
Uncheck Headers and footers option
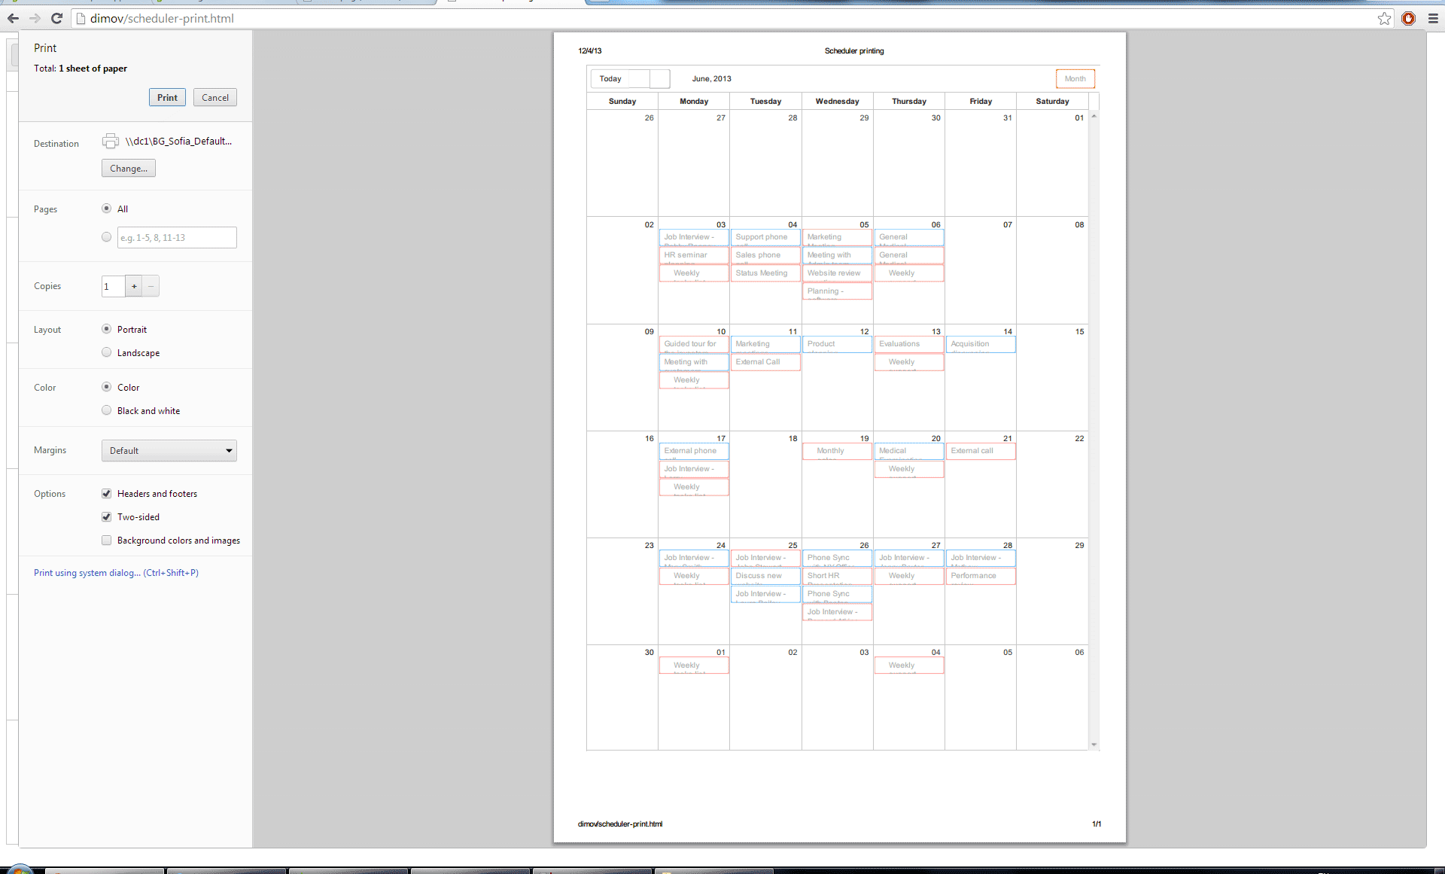[106, 494]
